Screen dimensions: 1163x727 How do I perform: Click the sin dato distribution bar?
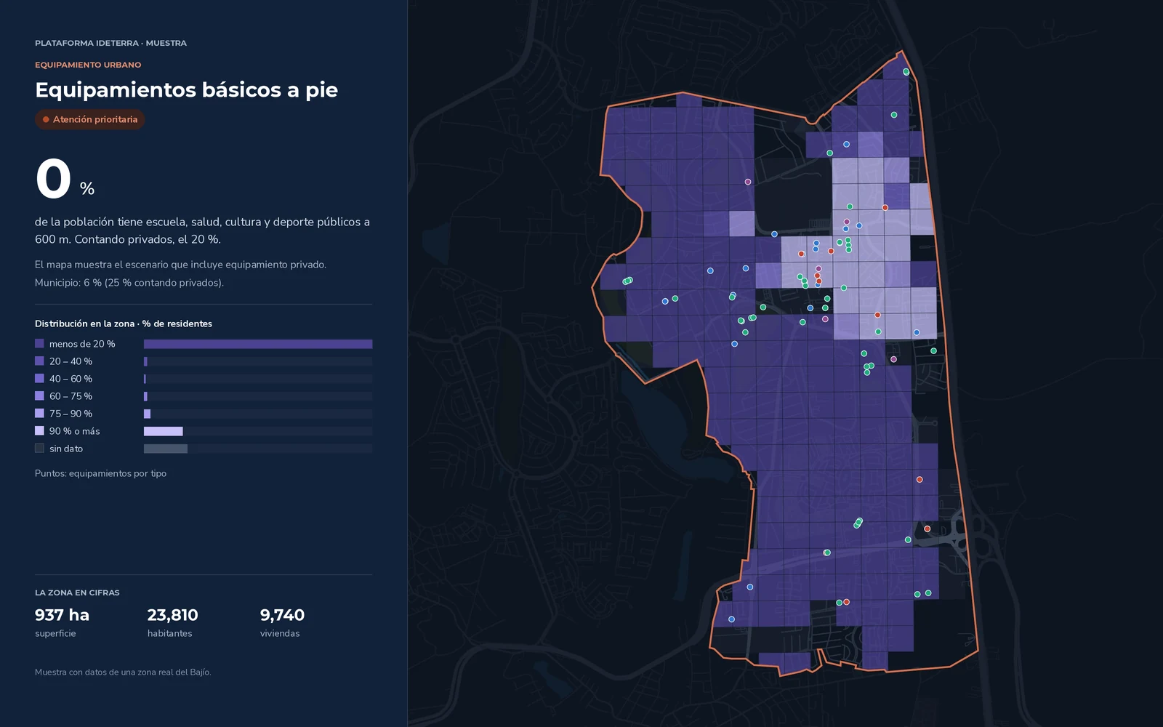coord(166,449)
